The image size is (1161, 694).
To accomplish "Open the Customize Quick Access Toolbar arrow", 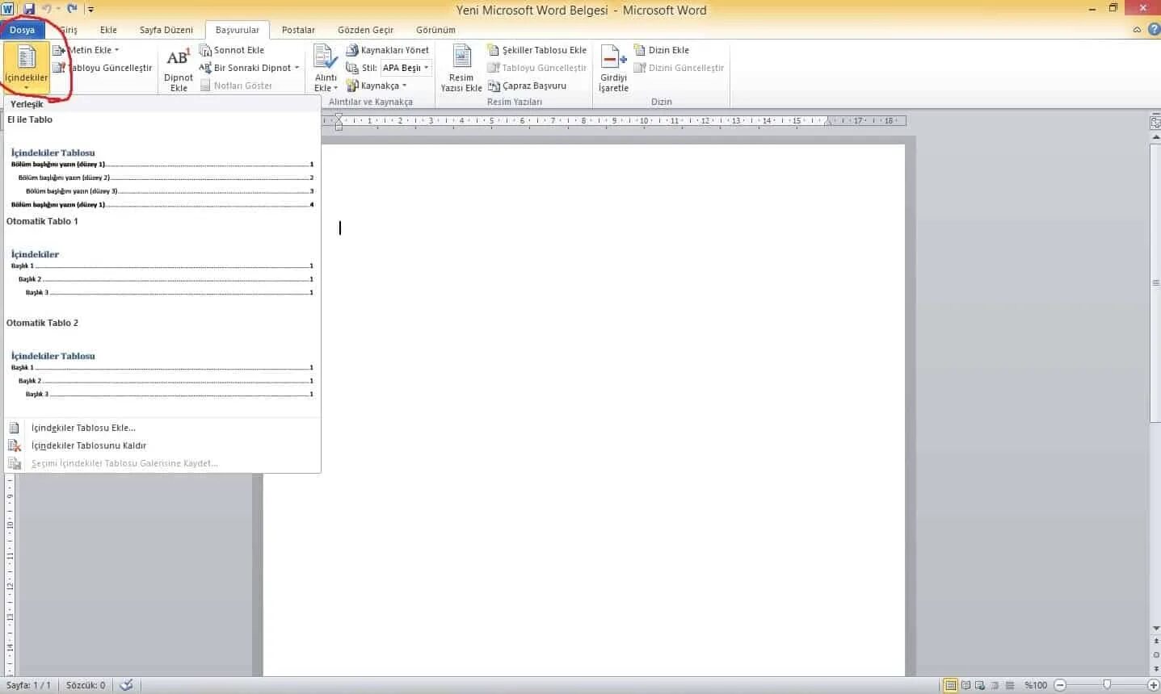I will click(90, 10).
